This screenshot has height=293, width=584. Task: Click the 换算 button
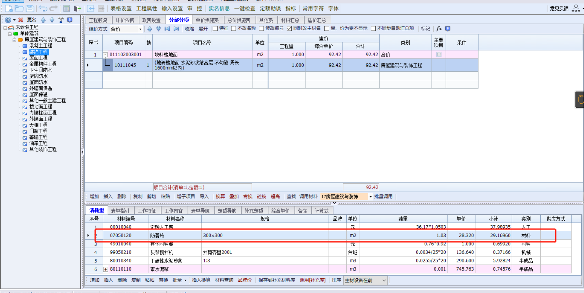click(x=220, y=197)
